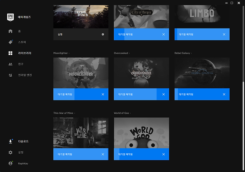Go to the 다운로드 menu item
Screen dimensions: 245x172
tap(23, 141)
